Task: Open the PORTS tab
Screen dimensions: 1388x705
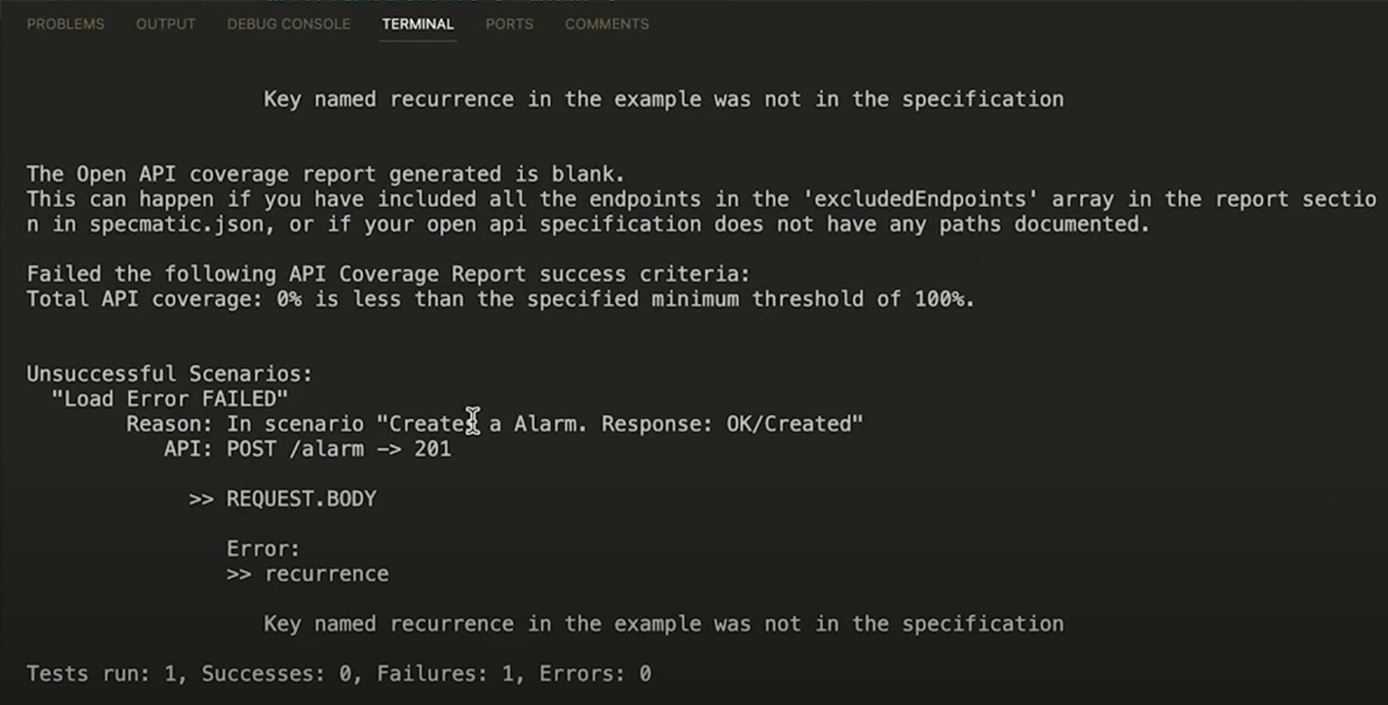Action: click(x=509, y=24)
